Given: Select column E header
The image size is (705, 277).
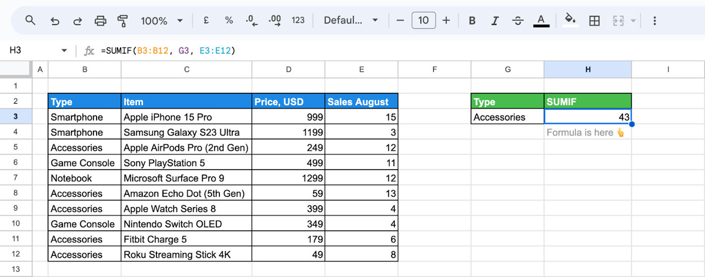Looking at the screenshot, I should [x=362, y=69].
